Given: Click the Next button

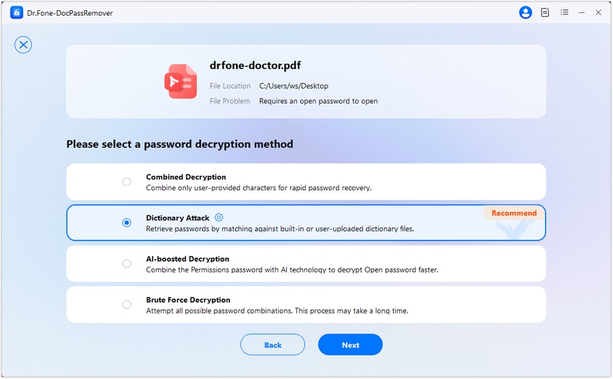Looking at the screenshot, I should point(350,345).
